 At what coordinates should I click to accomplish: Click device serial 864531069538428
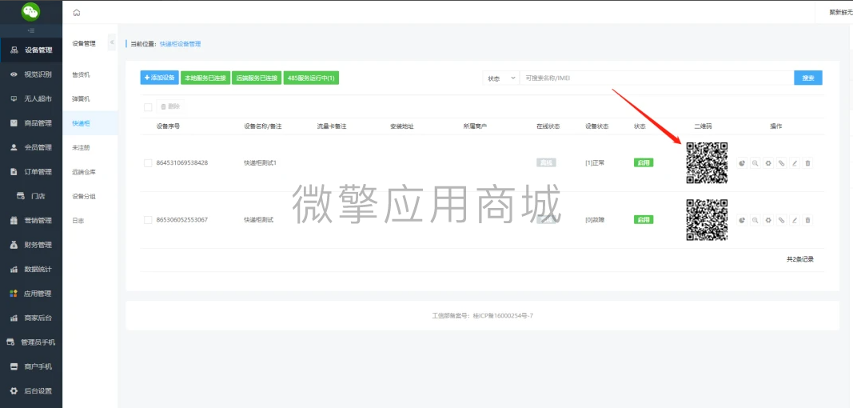(182, 163)
